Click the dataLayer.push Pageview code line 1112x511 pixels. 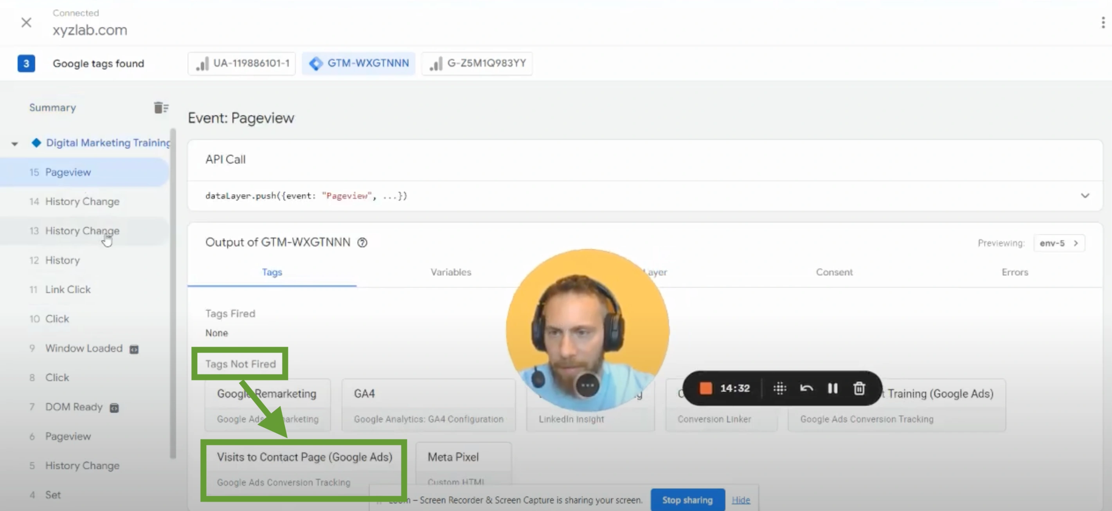[306, 196]
